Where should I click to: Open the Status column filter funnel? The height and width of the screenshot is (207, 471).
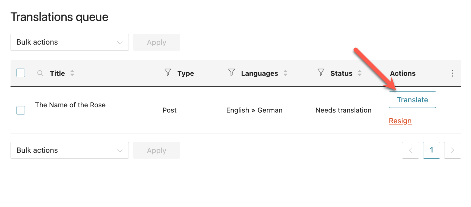tap(321, 72)
